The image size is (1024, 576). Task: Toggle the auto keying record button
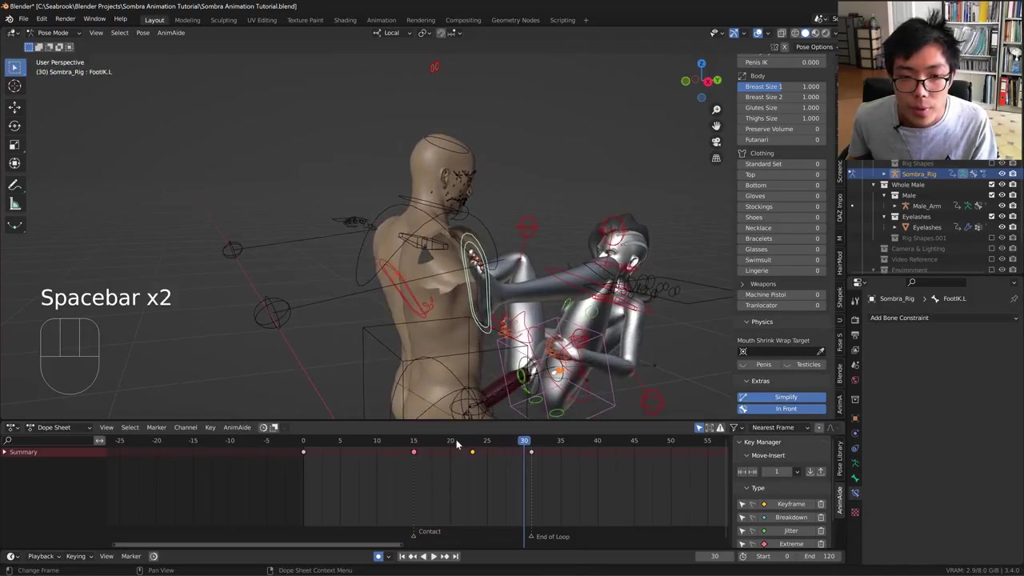coord(378,557)
